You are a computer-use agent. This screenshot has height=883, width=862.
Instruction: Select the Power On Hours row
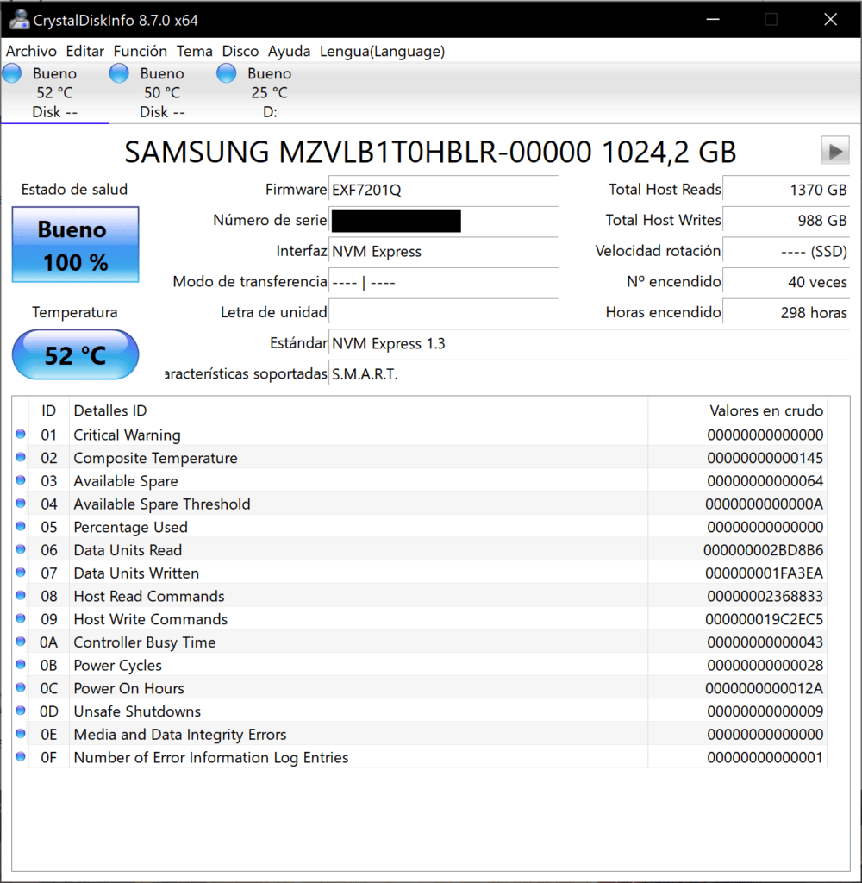click(345, 688)
